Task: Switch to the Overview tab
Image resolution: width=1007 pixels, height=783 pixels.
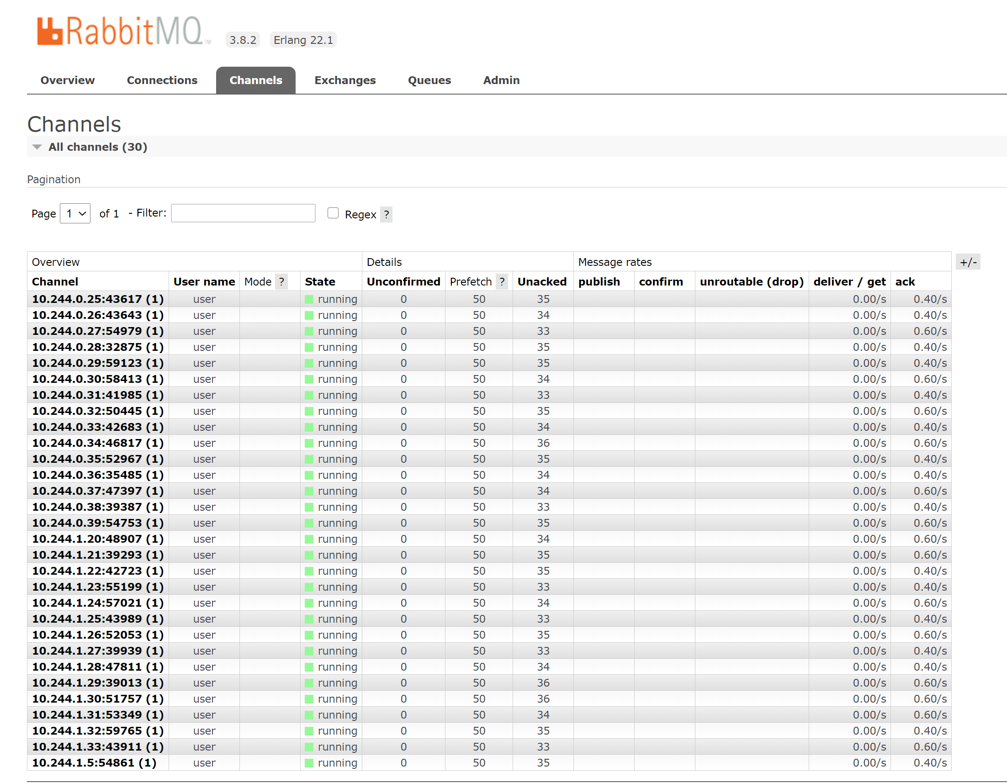Action: (67, 80)
